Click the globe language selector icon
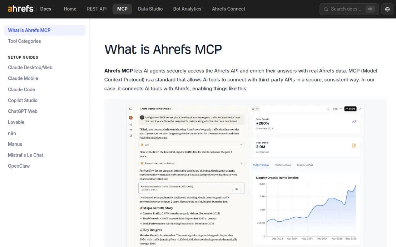396x247 pixels. point(387,9)
